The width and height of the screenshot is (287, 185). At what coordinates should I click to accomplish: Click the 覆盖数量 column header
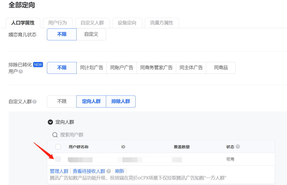(x=182, y=147)
